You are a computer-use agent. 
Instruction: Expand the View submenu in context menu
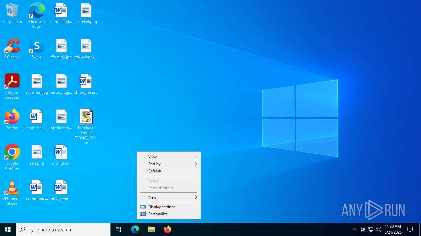(169, 157)
